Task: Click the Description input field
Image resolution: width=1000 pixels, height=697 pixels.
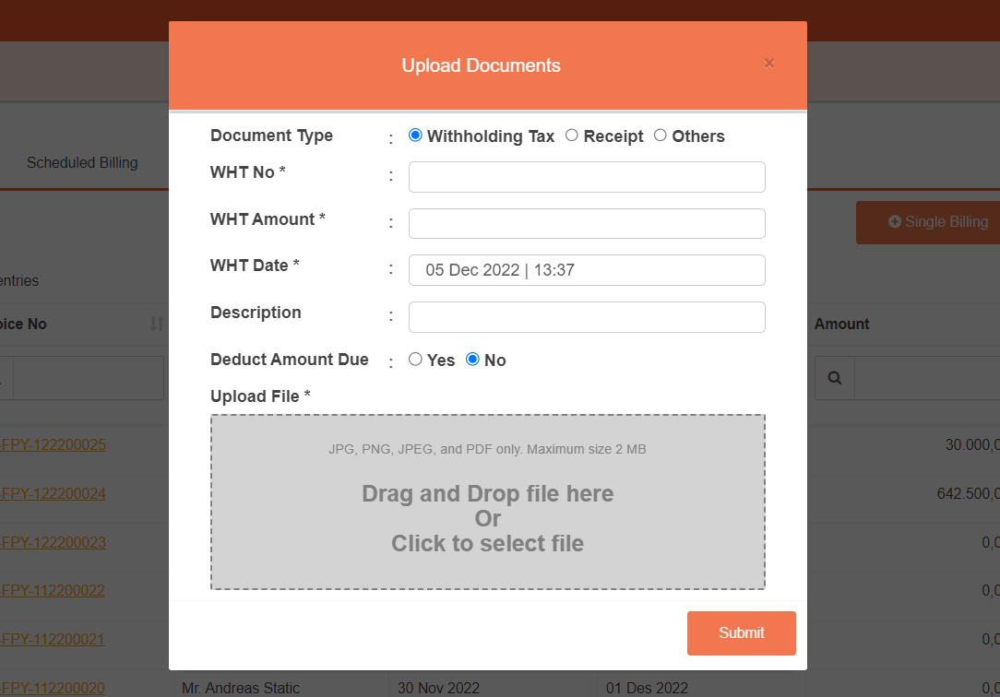Action: 587,317
